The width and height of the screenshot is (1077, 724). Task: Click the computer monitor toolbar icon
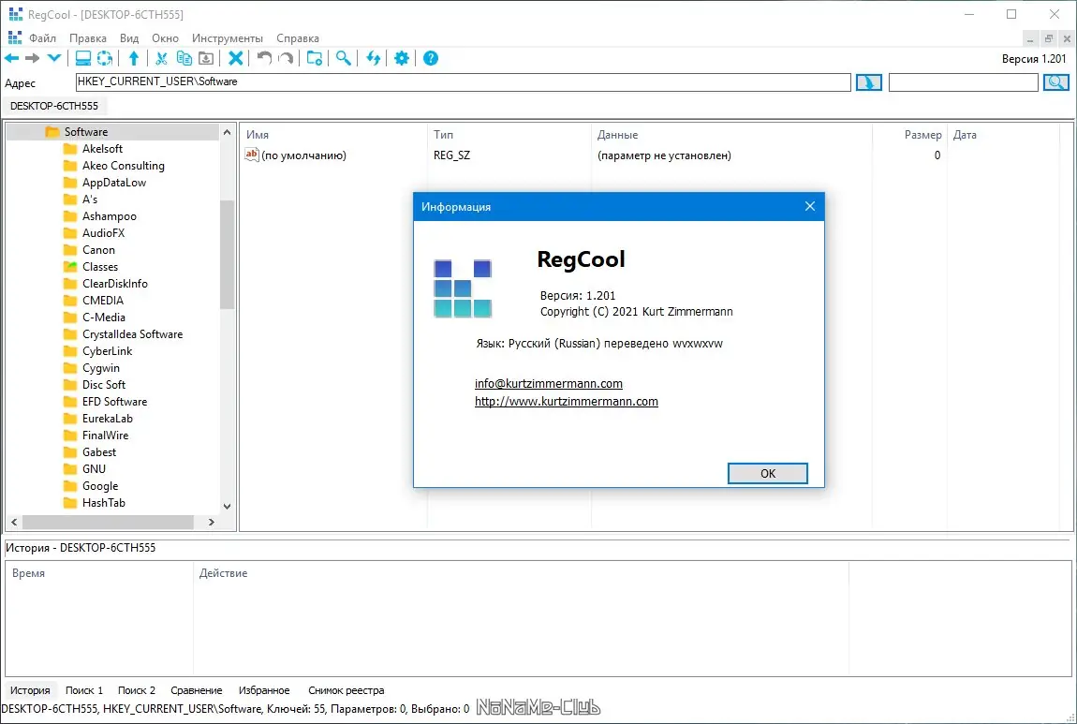83,58
